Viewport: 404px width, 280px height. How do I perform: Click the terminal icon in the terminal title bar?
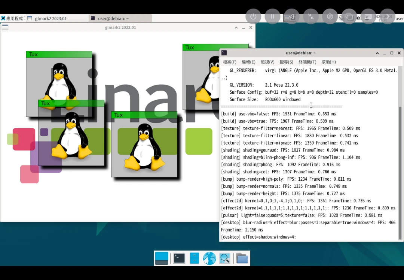tap(224, 53)
